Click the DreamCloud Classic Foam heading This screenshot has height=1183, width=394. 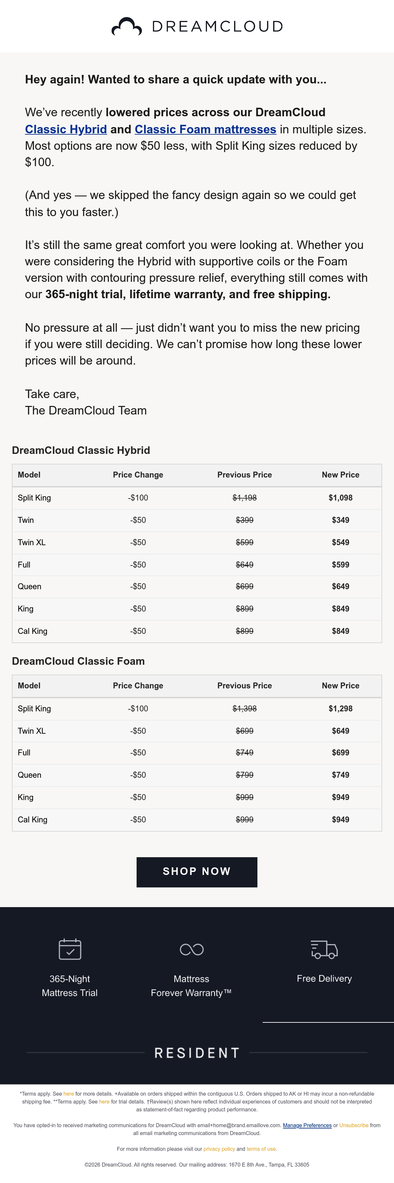[x=78, y=661]
